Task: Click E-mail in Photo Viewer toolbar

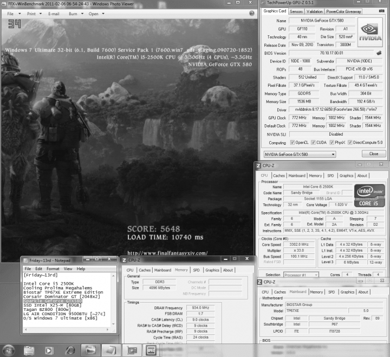Action: click(x=54, y=14)
